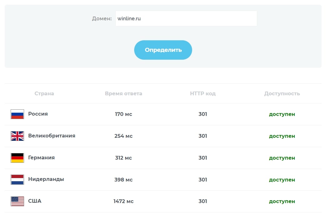This screenshot has height=214, width=331.
Task: Click доступен status in Великобритания row
Action: [x=282, y=136]
